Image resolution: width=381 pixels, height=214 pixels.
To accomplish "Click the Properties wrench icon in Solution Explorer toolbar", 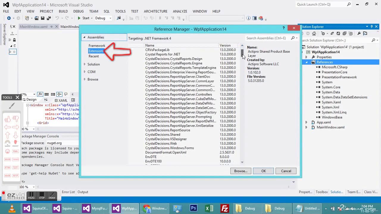I will [x=359, y=34].
